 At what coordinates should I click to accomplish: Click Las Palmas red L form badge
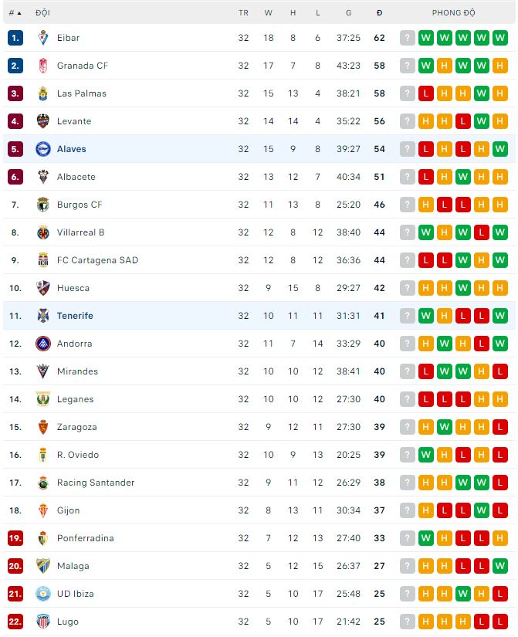(x=425, y=93)
